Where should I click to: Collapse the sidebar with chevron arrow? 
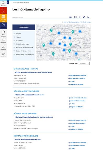8,2
